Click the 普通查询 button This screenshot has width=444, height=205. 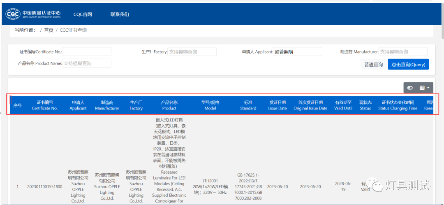click(373, 64)
